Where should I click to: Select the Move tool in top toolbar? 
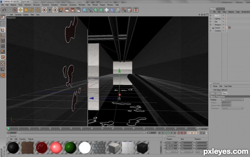coord(20,10)
